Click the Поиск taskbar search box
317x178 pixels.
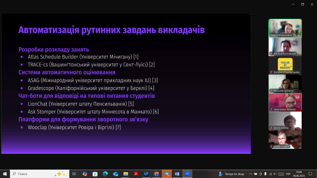(40, 174)
